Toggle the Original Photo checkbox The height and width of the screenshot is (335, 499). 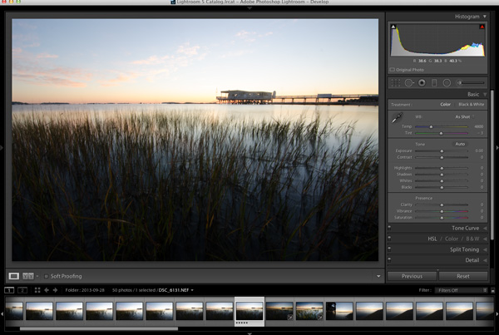[x=393, y=70]
